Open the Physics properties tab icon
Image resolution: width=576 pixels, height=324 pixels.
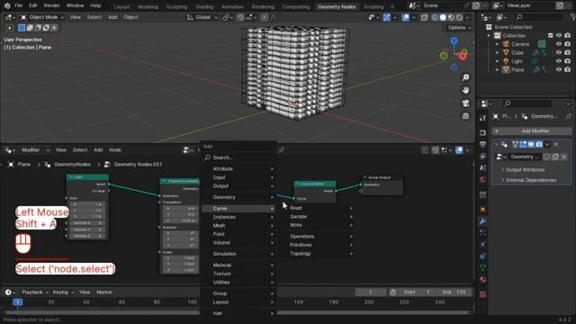click(x=482, y=244)
